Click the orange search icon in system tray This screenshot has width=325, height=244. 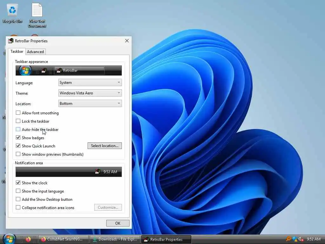[x=288, y=239]
